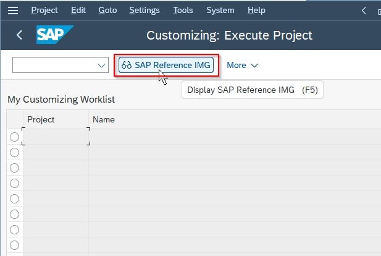381x256 pixels.
Task: Open the Edit menu
Action: (78, 11)
